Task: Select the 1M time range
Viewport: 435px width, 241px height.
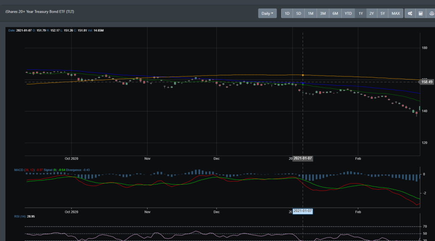Action: [x=311, y=13]
